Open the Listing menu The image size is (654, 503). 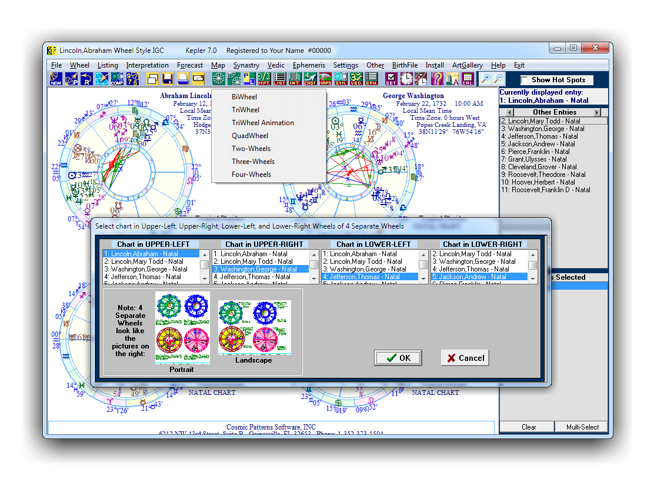[x=108, y=65]
